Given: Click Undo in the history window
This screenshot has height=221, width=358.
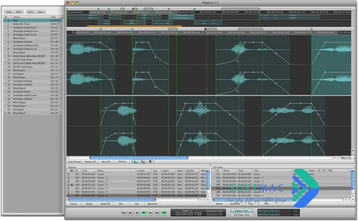Looking at the screenshot, I should click(9, 11).
